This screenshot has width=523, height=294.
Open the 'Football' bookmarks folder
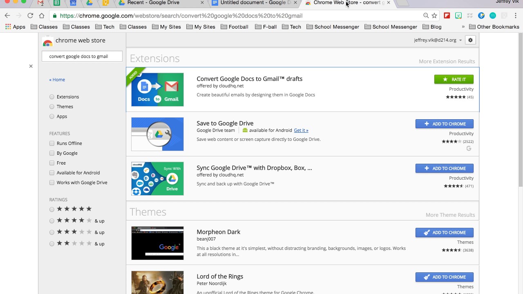pos(234,27)
